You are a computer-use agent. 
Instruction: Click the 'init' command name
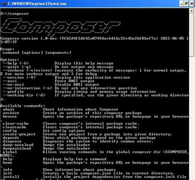[7, 173]
